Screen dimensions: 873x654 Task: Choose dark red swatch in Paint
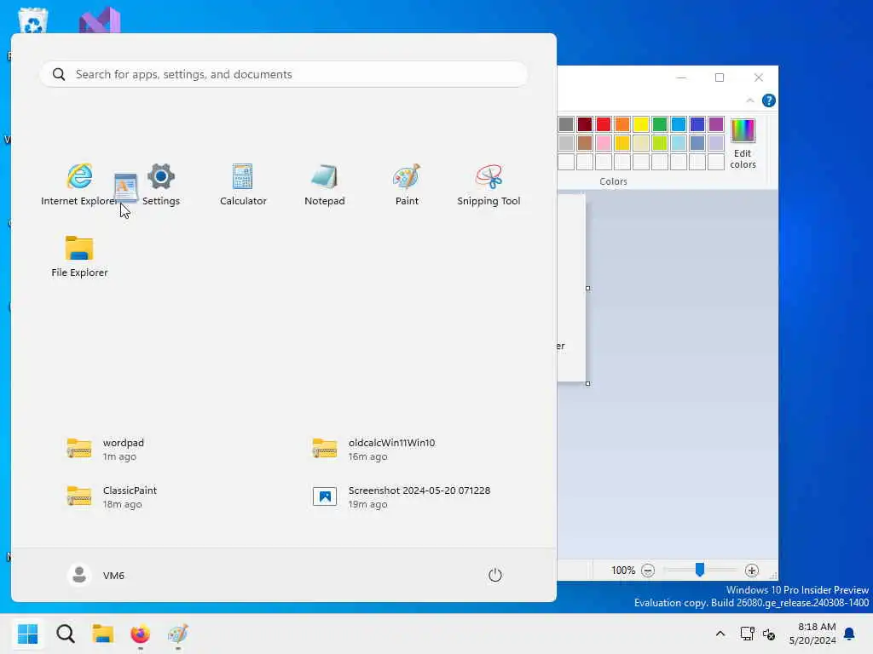(x=585, y=124)
